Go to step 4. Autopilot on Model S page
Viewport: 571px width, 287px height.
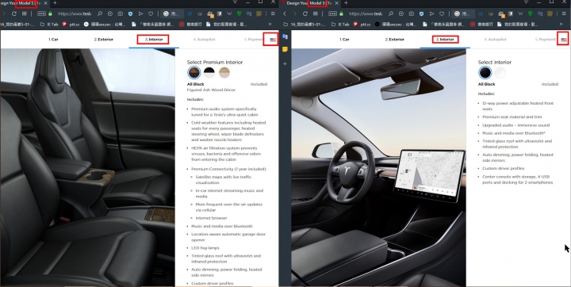pyautogui.click(x=204, y=40)
